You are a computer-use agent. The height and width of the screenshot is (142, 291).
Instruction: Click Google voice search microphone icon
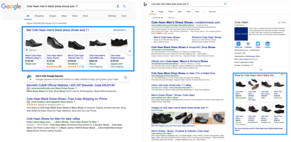click(x=118, y=6)
